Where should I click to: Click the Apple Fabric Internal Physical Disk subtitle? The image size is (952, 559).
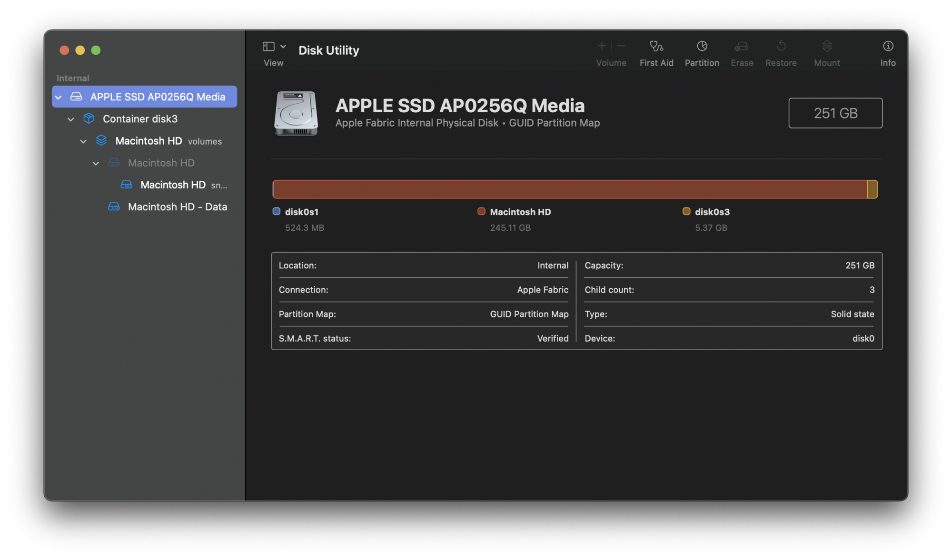[467, 123]
